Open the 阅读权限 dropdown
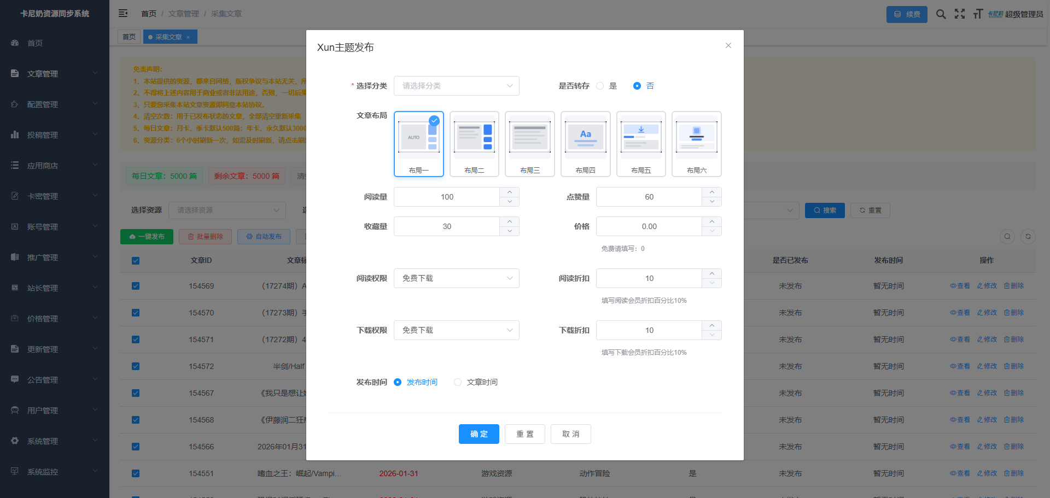 pos(456,278)
